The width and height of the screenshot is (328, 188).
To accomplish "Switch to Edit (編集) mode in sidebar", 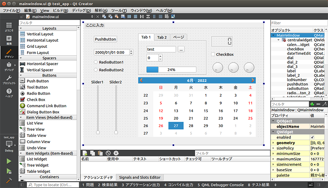I will 9,40.
